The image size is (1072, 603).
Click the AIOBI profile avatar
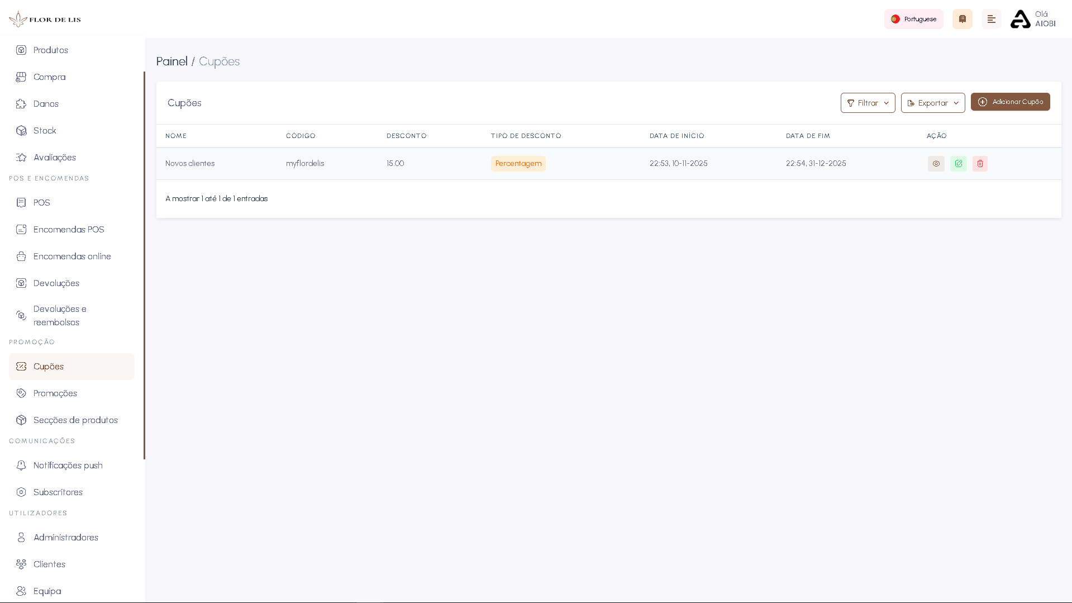[x=1021, y=18]
